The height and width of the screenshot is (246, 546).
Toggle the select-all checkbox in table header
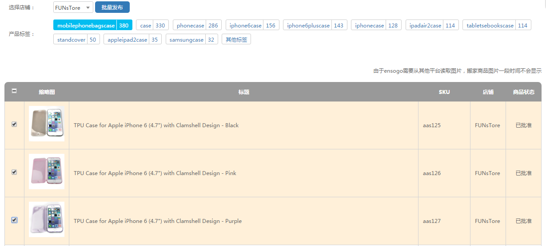coord(14,91)
